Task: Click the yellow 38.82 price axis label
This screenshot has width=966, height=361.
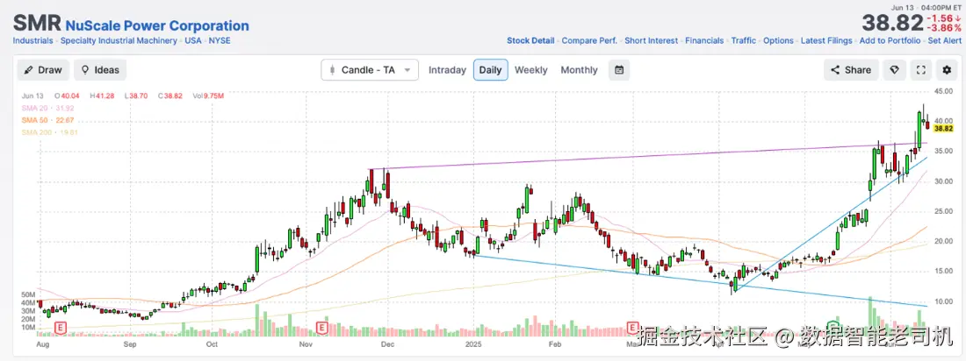Action: (944, 129)
